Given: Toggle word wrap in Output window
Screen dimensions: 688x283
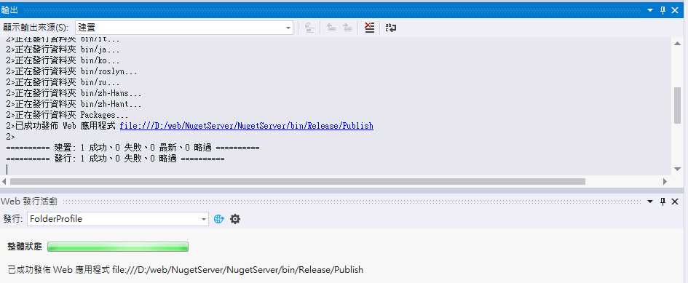Looking at the screenshot, I should click(x=390, y=28).
